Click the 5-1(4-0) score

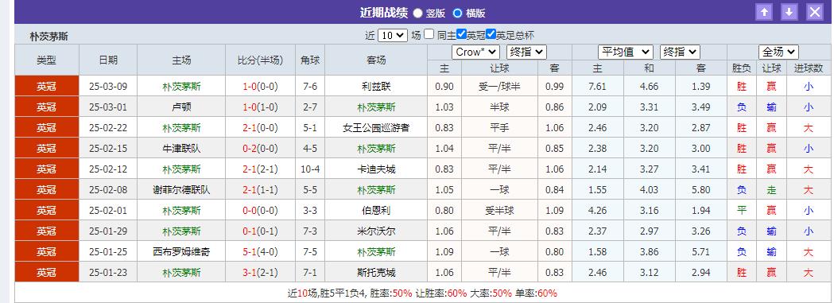click(x=260, y=251)
